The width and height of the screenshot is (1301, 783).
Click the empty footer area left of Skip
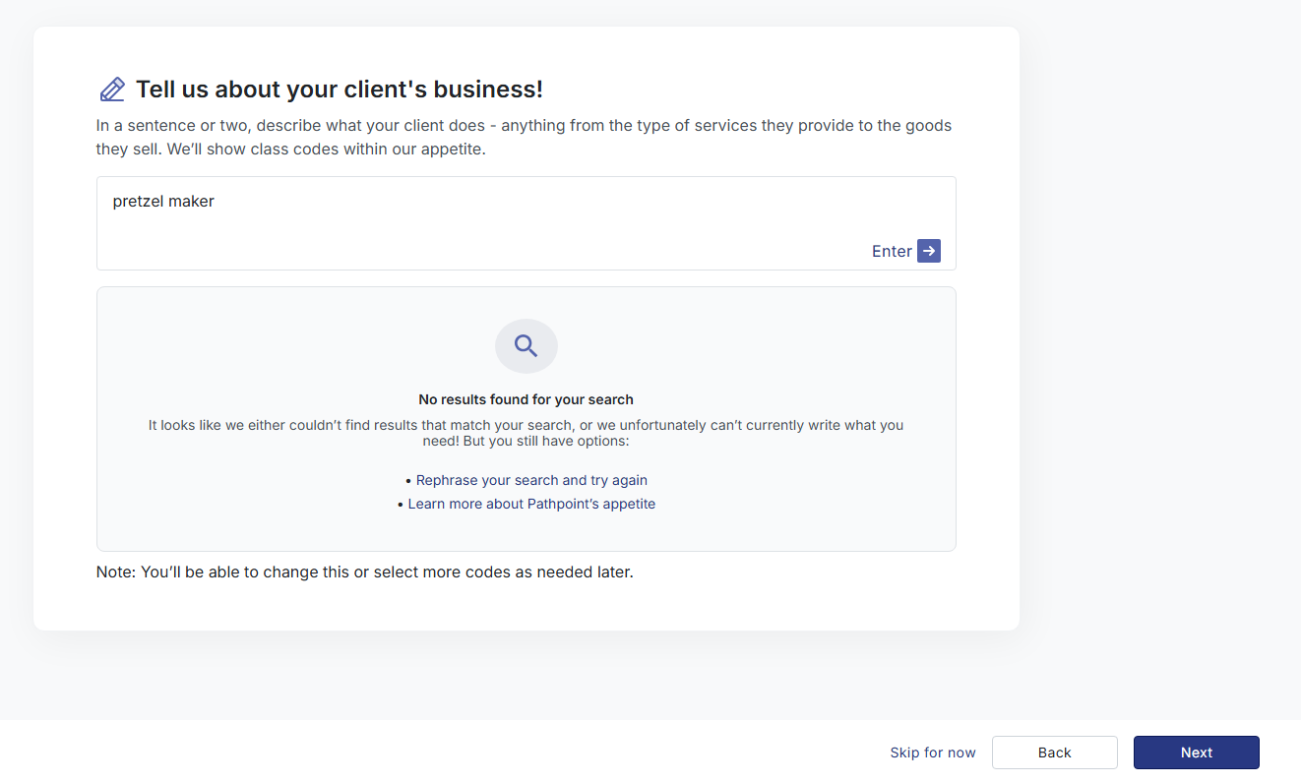click(x=443, y=753)
